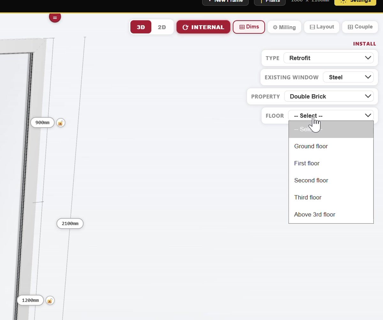Edit the 2100mm height dimension field
The height and width of the screenshot is (320, 383).
pyautogui.click(x=70, y=224)
